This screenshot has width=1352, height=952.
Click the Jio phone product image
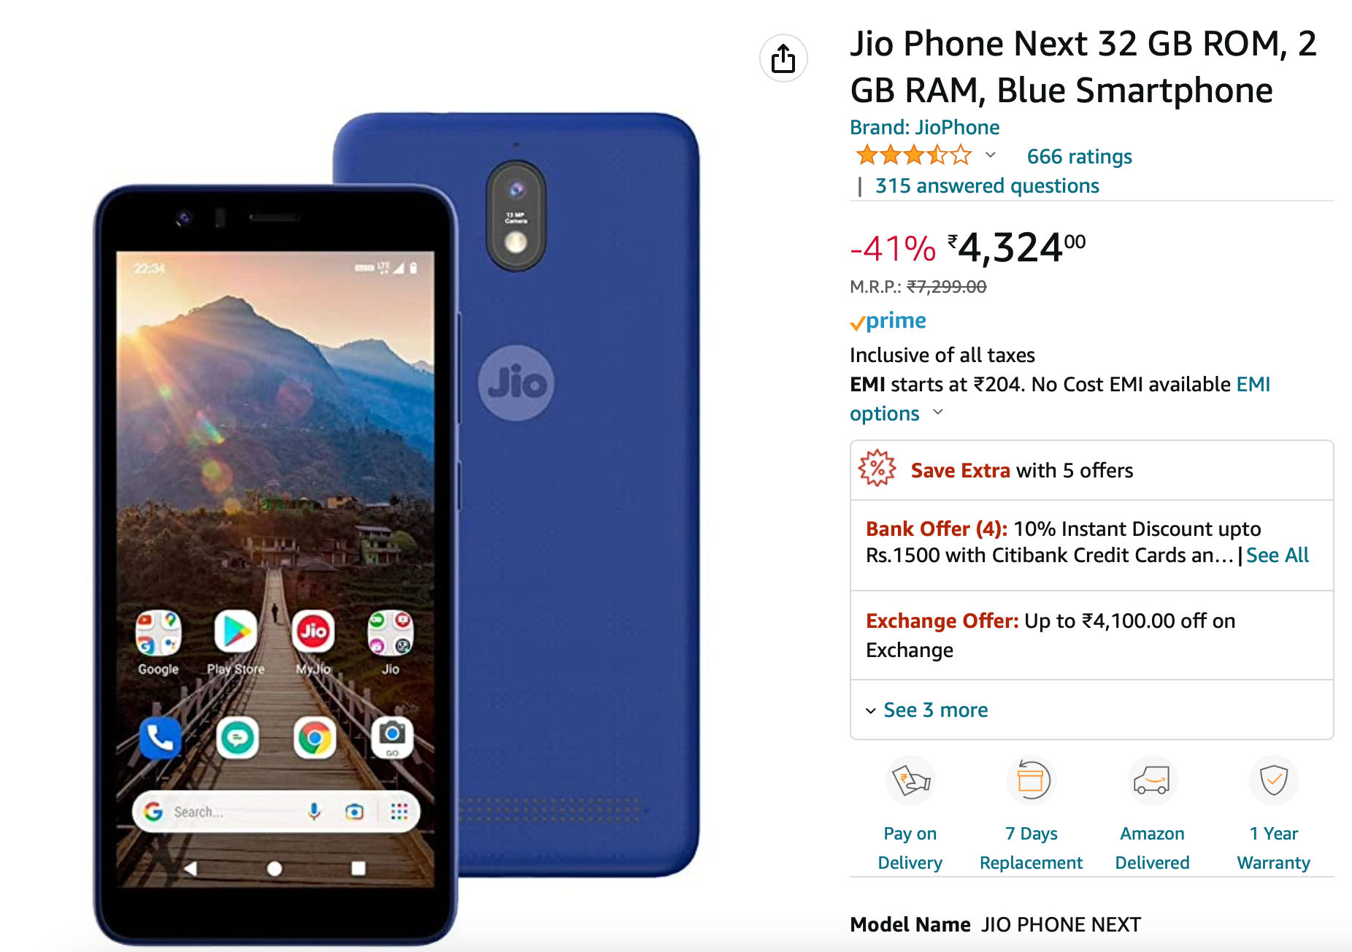(x=397, y=528)
